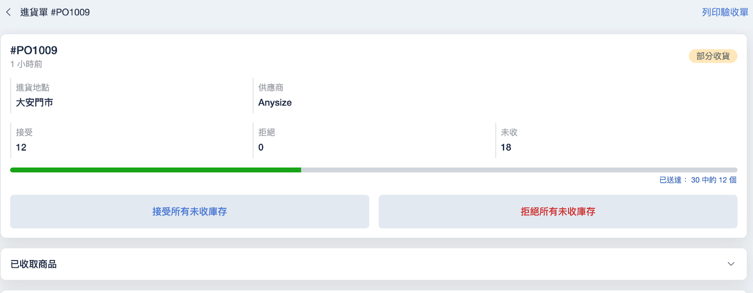Viewport: 753px width, 293px height.
Task: Click the 1 小時前 timestamp
Action: click(x=26, y=64)
